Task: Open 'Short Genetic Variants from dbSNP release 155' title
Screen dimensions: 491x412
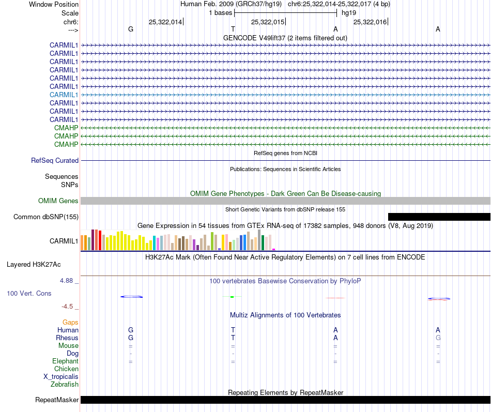Action: [x=285, y=209]
